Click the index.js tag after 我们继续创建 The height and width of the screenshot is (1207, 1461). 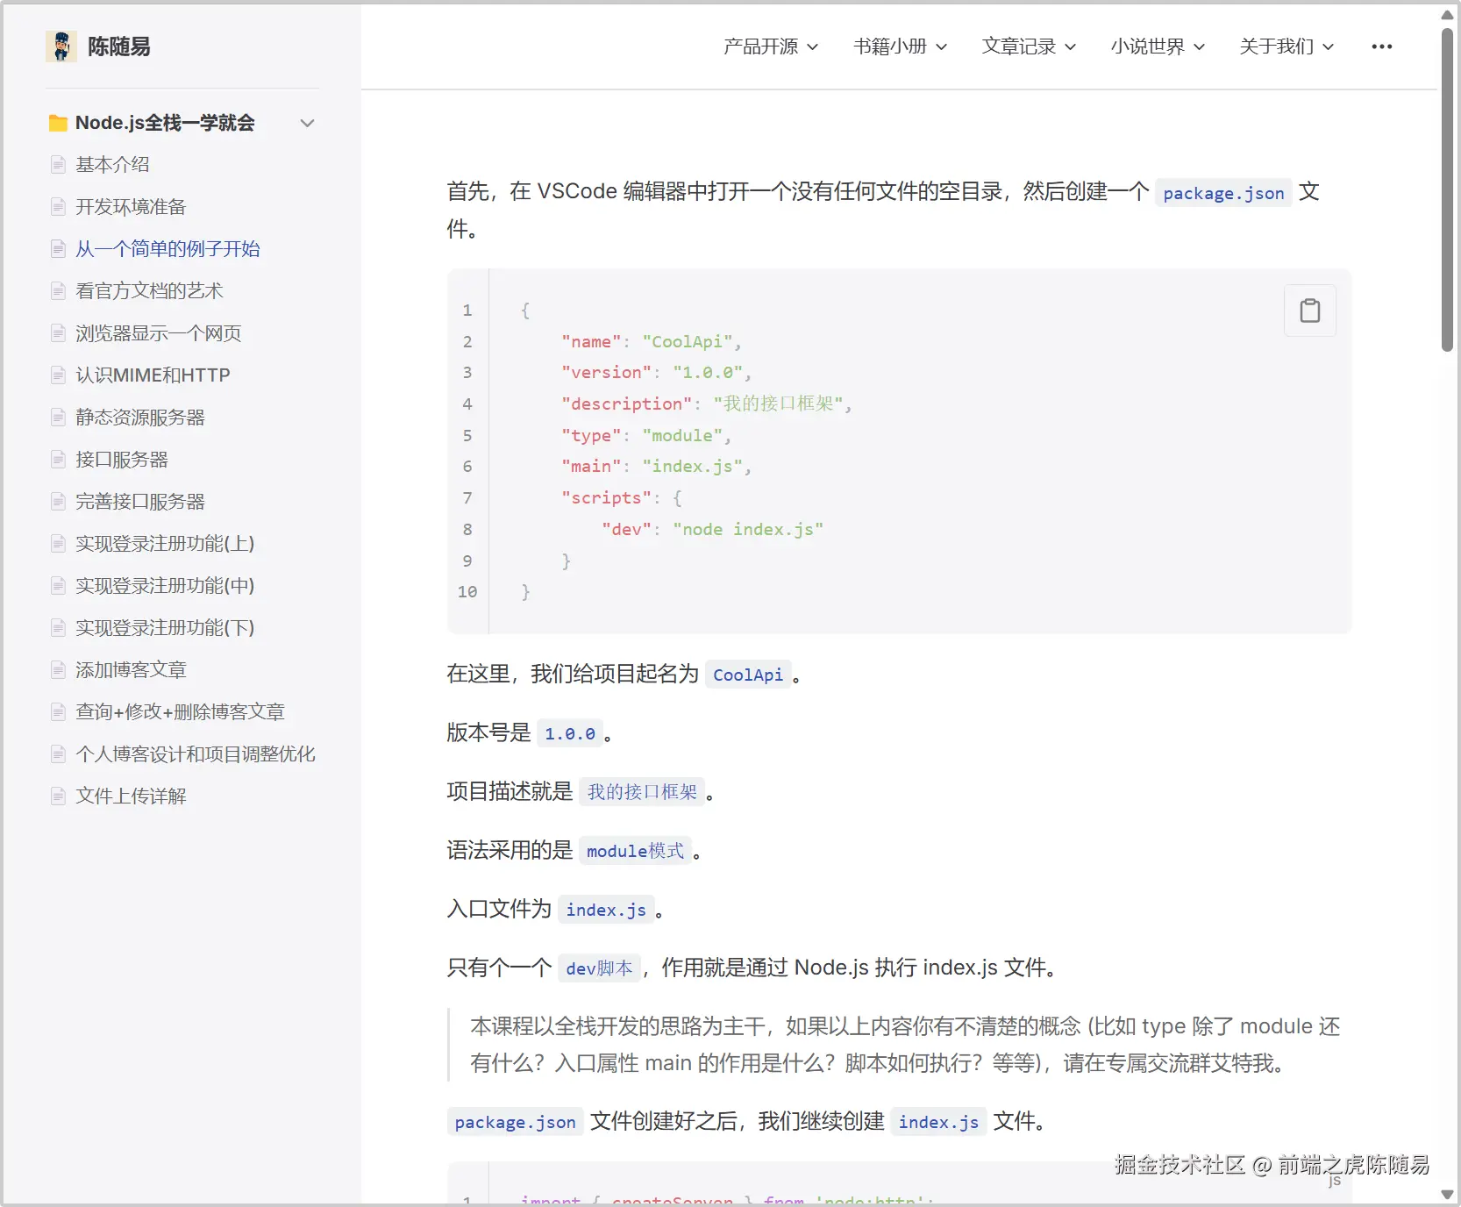pos(938,1122)
